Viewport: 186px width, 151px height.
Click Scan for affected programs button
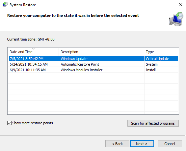pos(153,123)
